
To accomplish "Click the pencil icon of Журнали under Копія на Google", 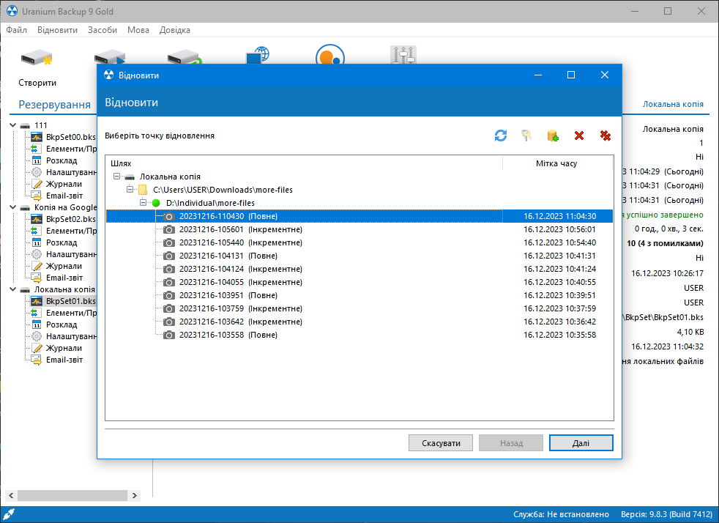I will tap(37, 266).
